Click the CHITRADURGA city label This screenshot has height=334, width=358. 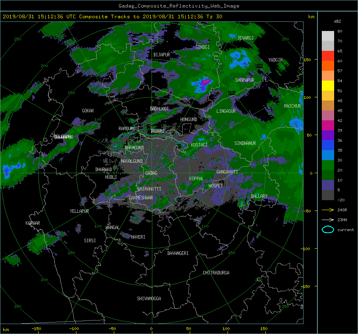216,273
